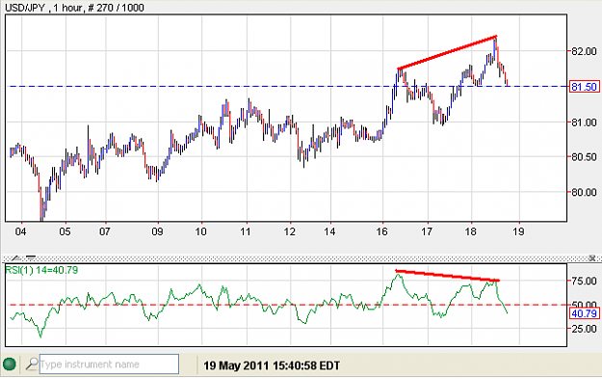Click date label 04 on time axis
602x379 pixels.
click(20, 231)
